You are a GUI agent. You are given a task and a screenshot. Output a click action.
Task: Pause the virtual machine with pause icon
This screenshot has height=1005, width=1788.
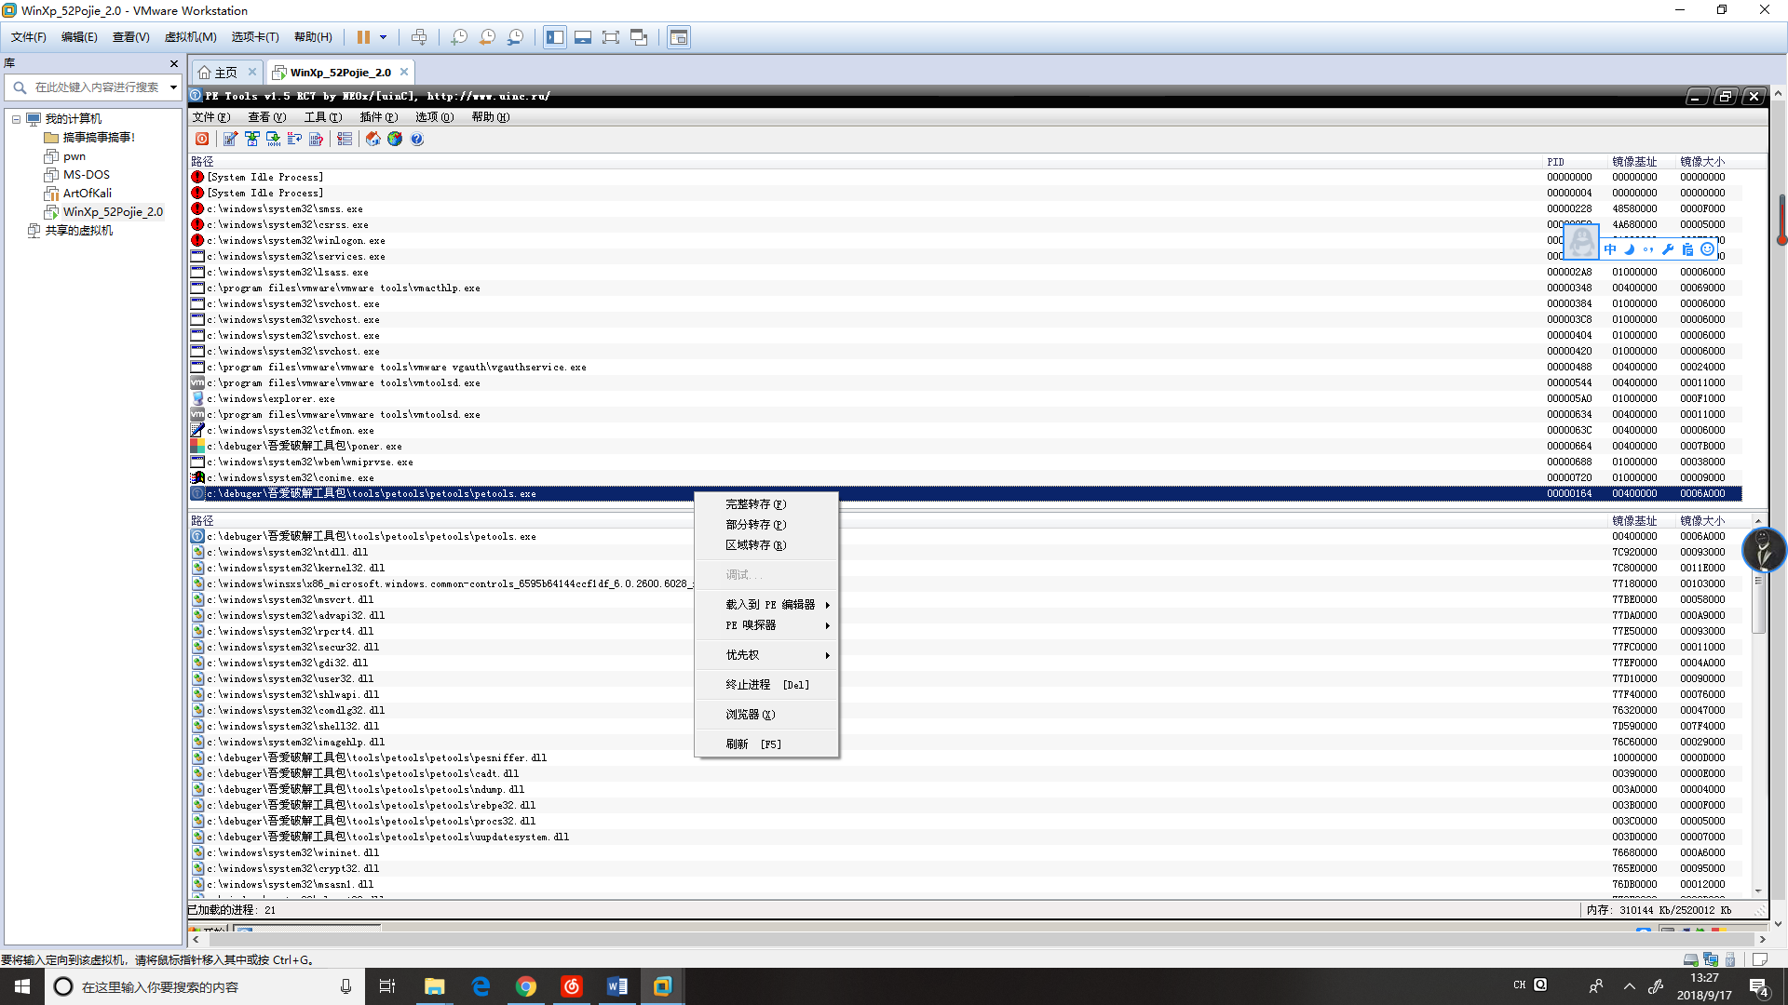363,37
